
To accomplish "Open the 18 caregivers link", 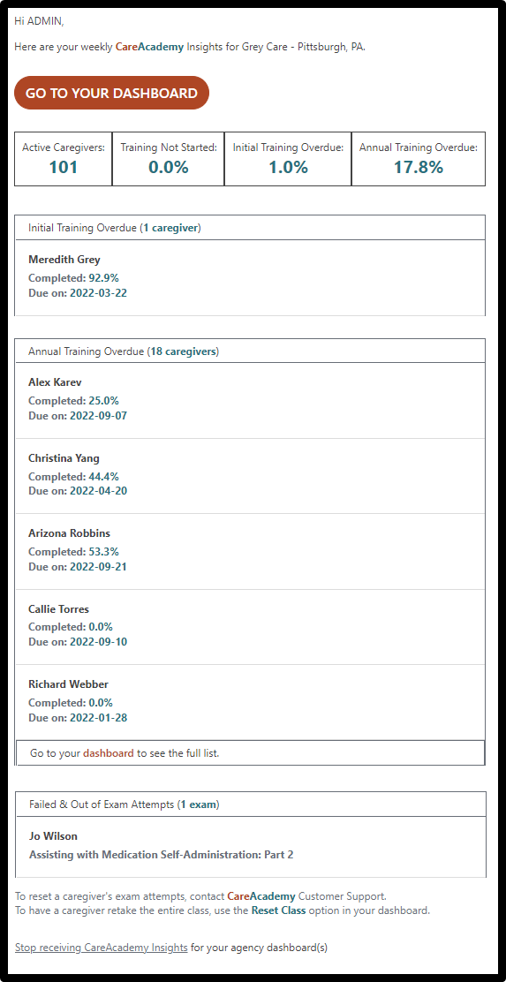I will point(183,352).
